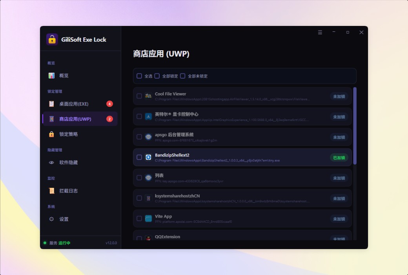Click the BandizipShellext2 tiny.exe path text
The height and width of the screenshot is (275, 408).
point(217,161)
